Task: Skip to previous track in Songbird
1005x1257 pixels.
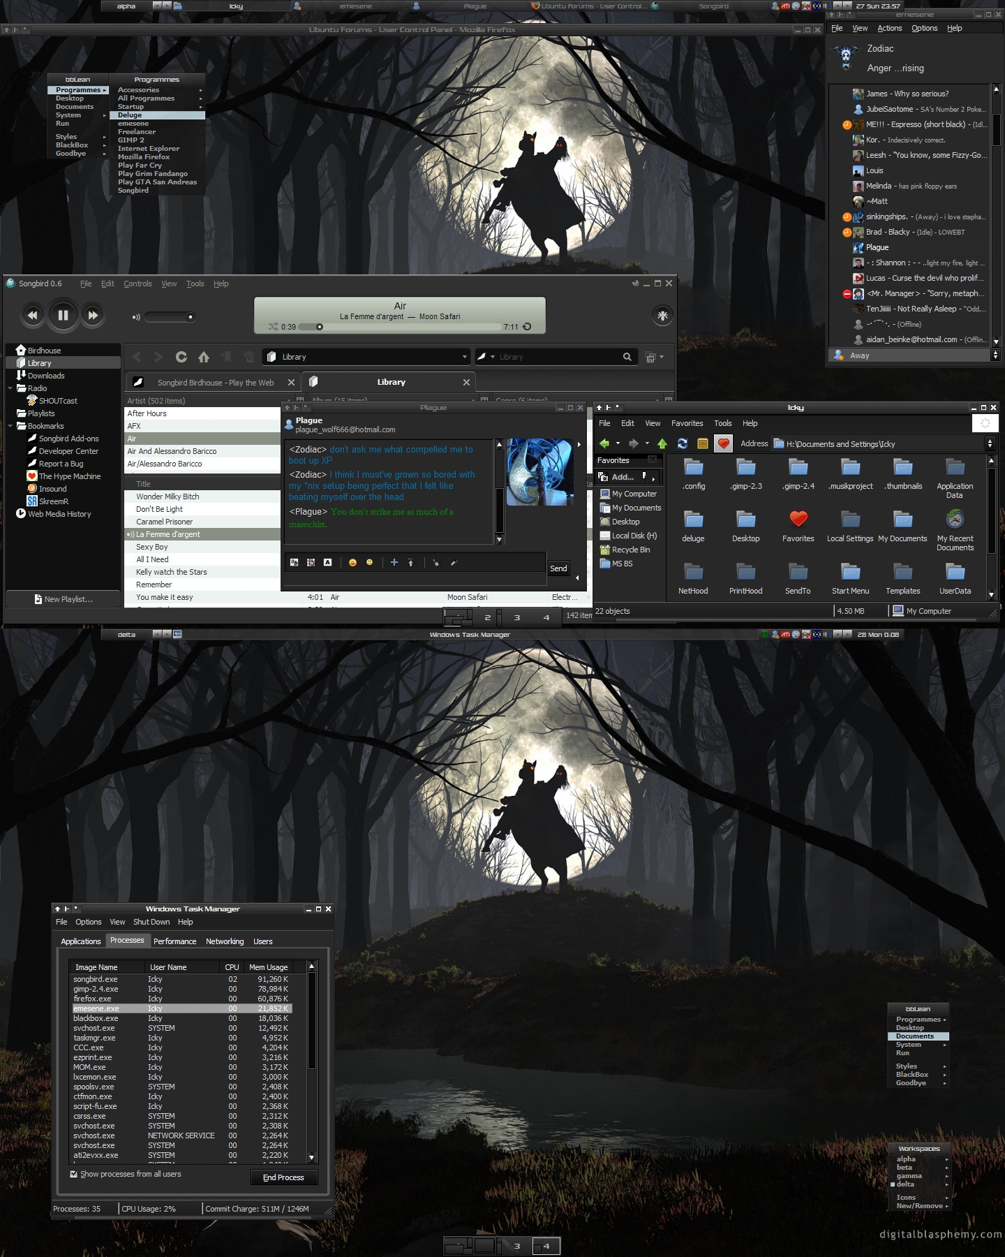Action: [32, 315]
